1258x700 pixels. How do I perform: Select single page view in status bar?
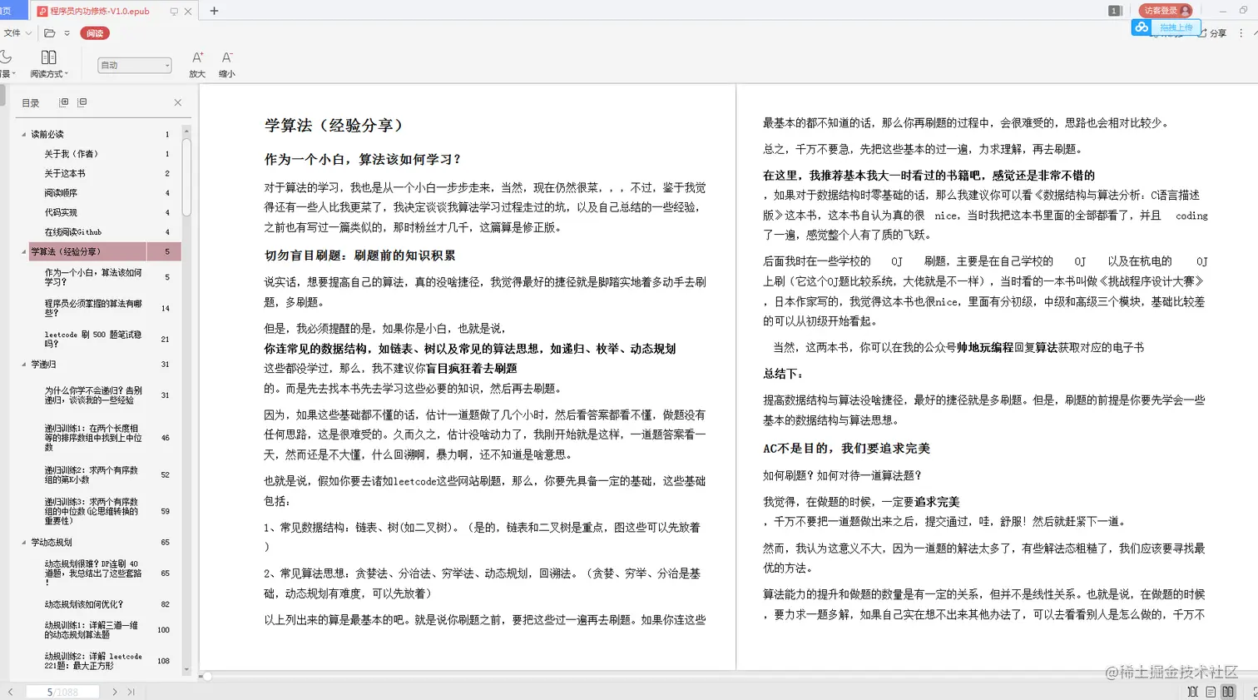click(1211, 692)
